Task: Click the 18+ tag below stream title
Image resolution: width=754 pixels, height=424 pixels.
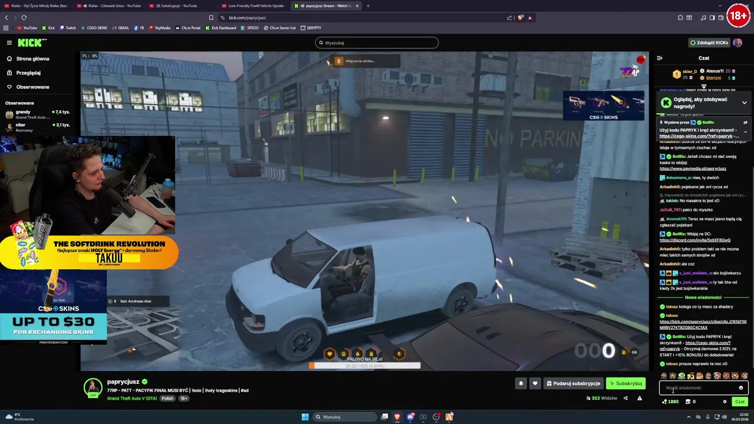Action: [x=184, y=399]
